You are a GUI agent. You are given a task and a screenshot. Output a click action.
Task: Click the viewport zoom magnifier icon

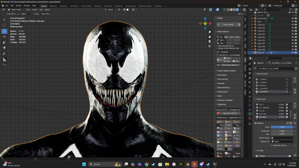(210, 32)
